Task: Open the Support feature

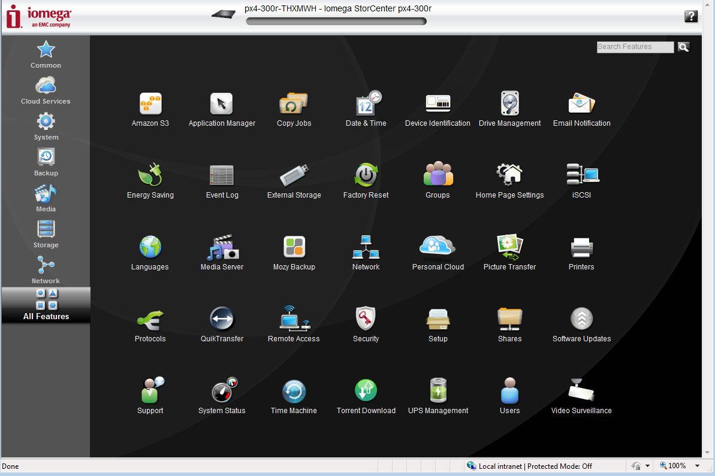Action: (150, 396)
